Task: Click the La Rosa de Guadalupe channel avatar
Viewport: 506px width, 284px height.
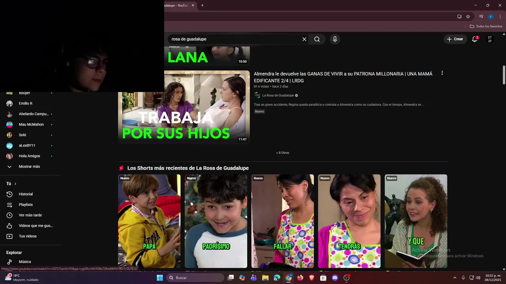Action: coord(257,95)
